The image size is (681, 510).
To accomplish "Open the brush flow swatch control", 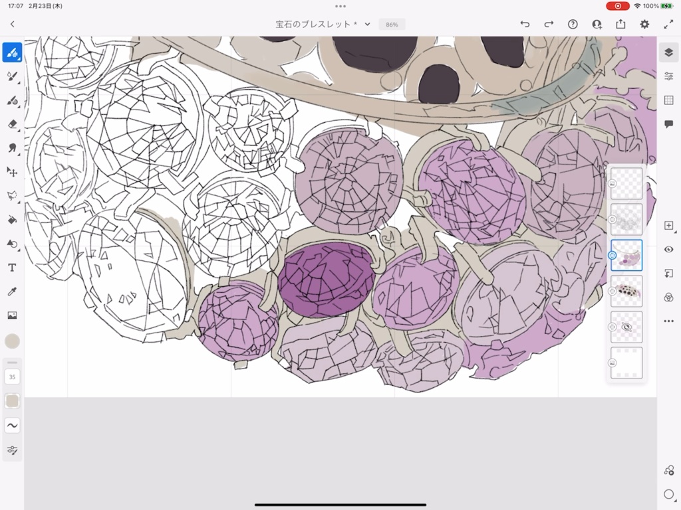I will coord(12,401).
